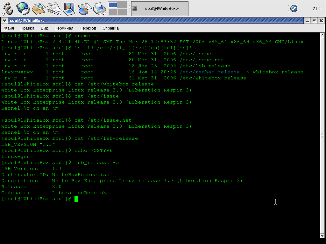This screenshot has height=244, width=326.
Task: Open the GNOME foot main menu
Action: [x=8, y=9]
